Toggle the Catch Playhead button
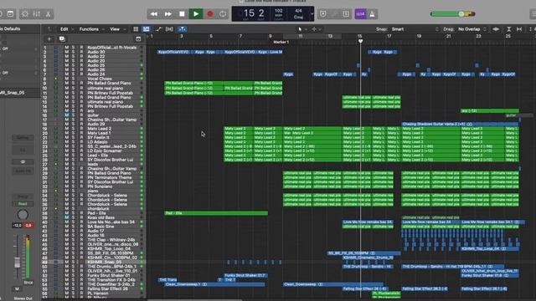The image size is (536, 301). [x=183, y=29]
